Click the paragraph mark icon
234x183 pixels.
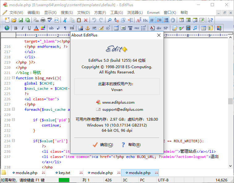65,28
